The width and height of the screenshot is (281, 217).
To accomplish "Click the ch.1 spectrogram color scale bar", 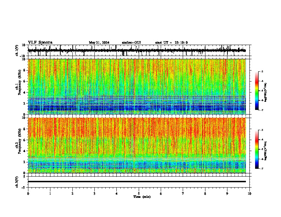I will tap(257, 91).
